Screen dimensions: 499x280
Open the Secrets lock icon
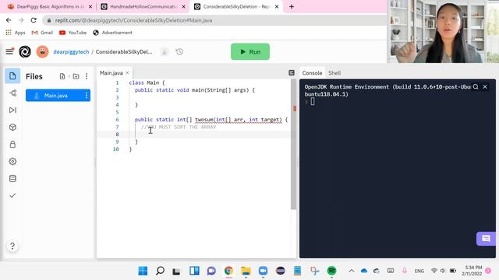pyautogui.click(x=12, y=145)
